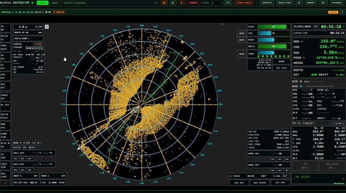The width and height of the screenshot is (346, 193).
Task: Click the SET button next to speed
Action: click(x=228, y=3)
